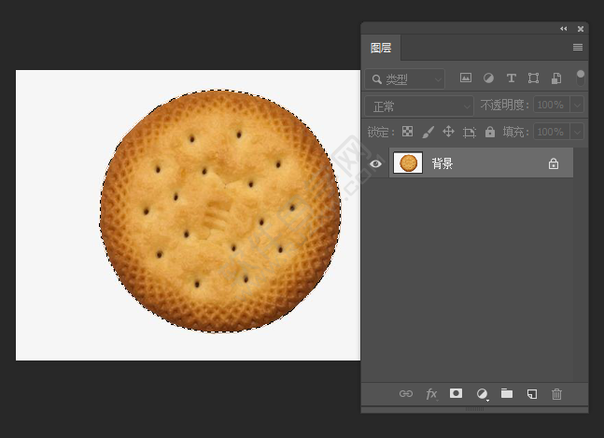Close the Layers panel

[x=581, y=29]
